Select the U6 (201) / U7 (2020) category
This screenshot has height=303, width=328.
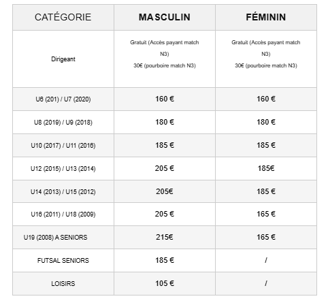(63, 99)
